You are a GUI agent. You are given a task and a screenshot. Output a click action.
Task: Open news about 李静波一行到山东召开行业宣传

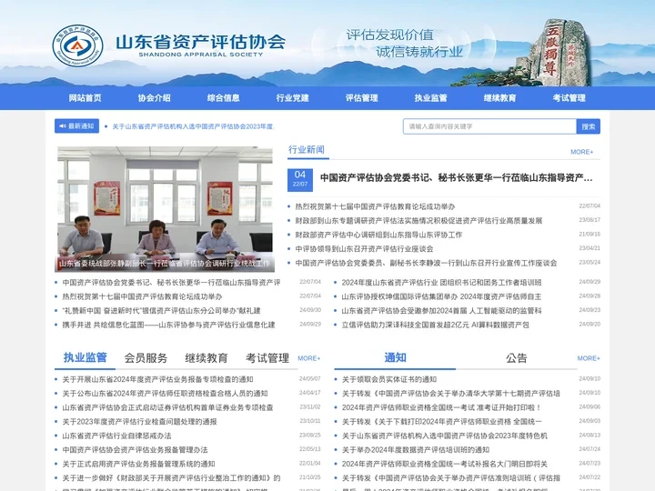[426, 263]
